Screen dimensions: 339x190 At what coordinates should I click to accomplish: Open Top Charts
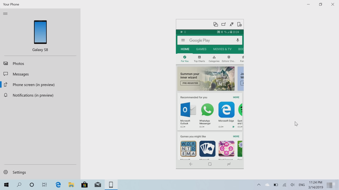(199, 59)
